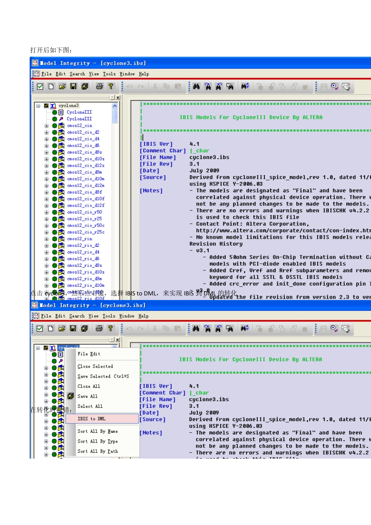Image resolution: width=371 pixels, height=525 pixels.
Task: Click the green checkmark icon in the upper toolbar
Action: pos(40,86)
